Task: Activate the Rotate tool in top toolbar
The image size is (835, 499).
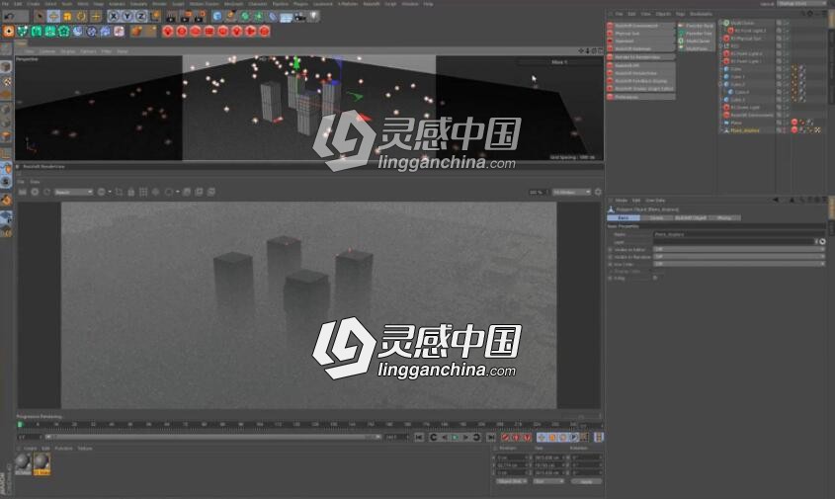Action: [x=81, y=17]
